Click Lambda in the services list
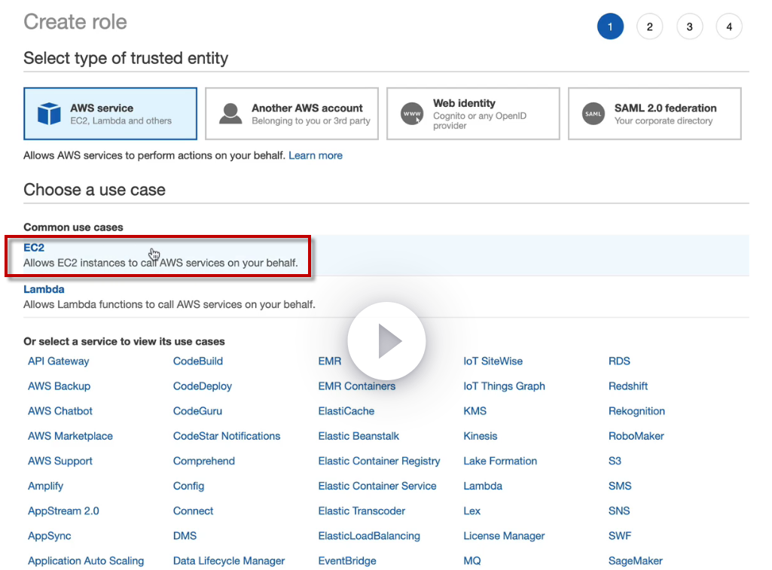Viewport: 772px width, 570px height. [x=483, y=486]
